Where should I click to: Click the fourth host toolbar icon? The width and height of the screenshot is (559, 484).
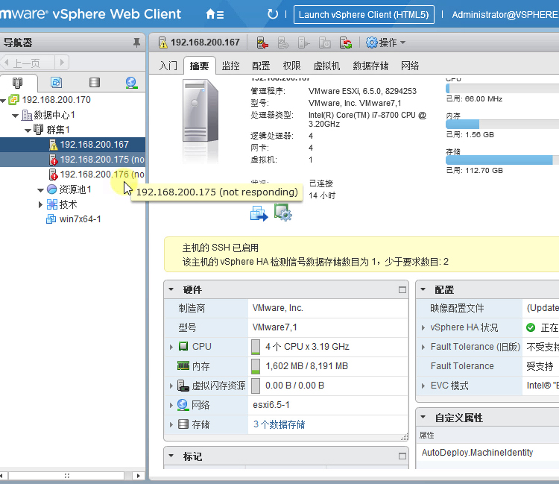(x=325, y=43)
